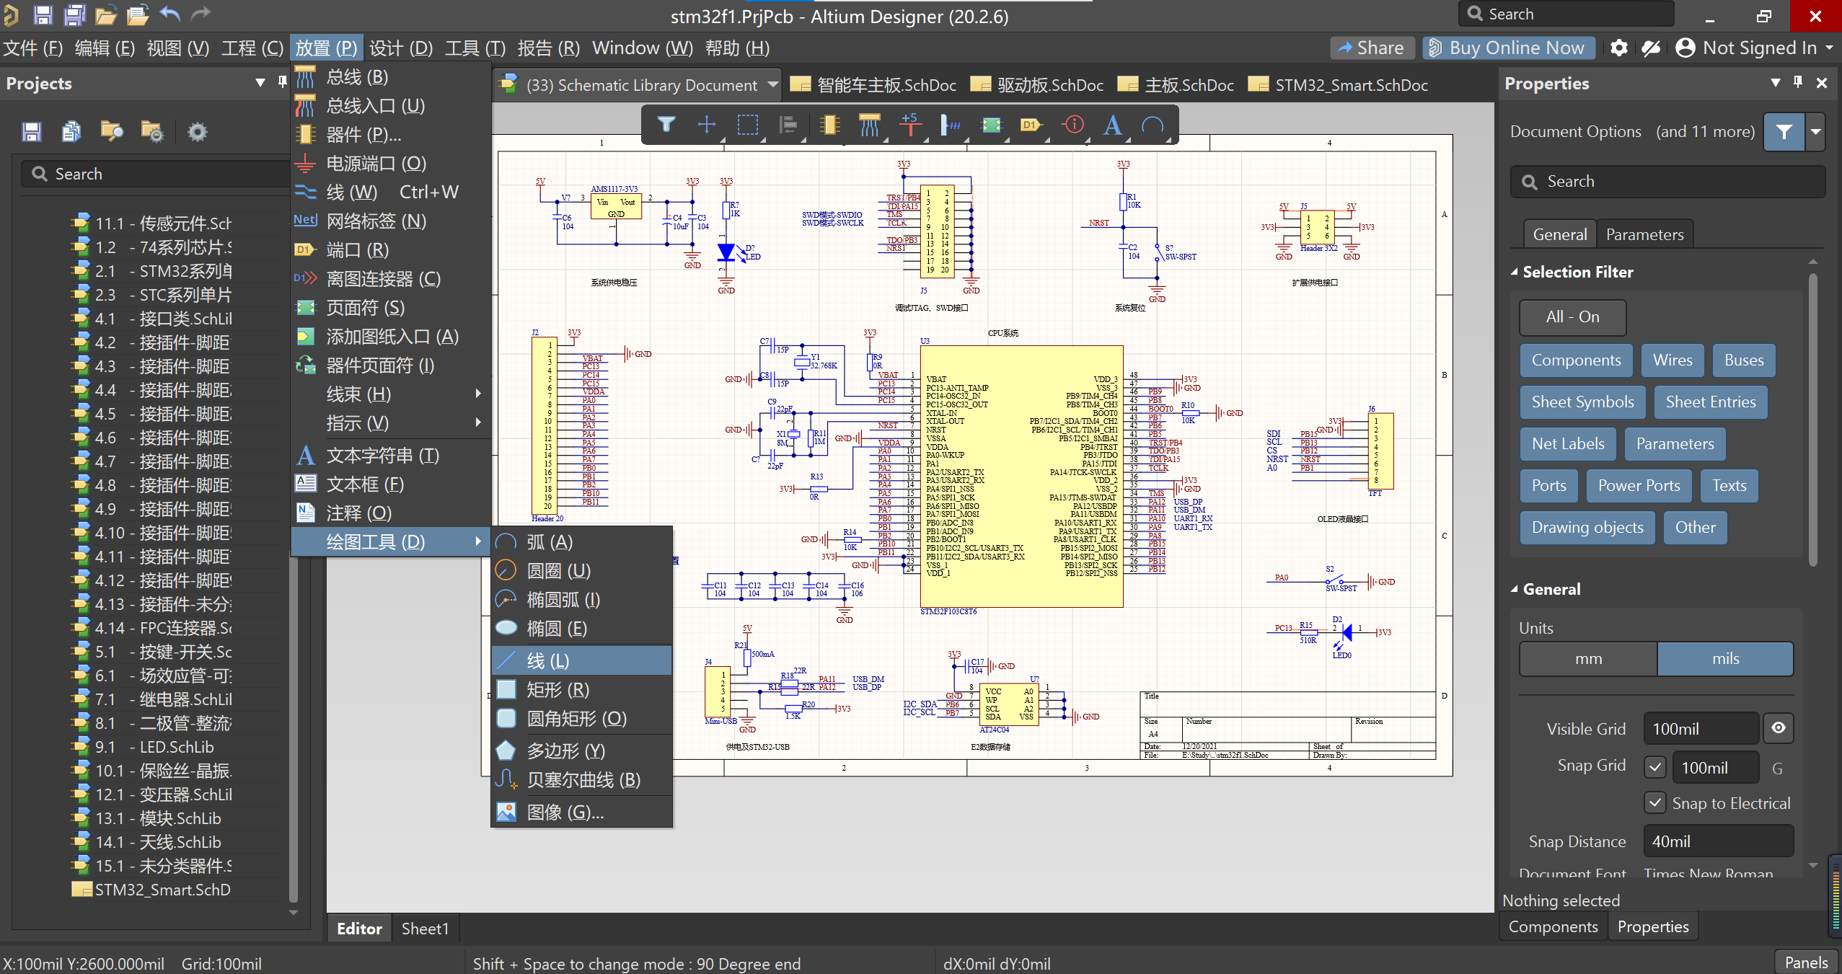
Task: Switch to the 主板.SchDoc document tab
Action: (x=1173, y=84)
